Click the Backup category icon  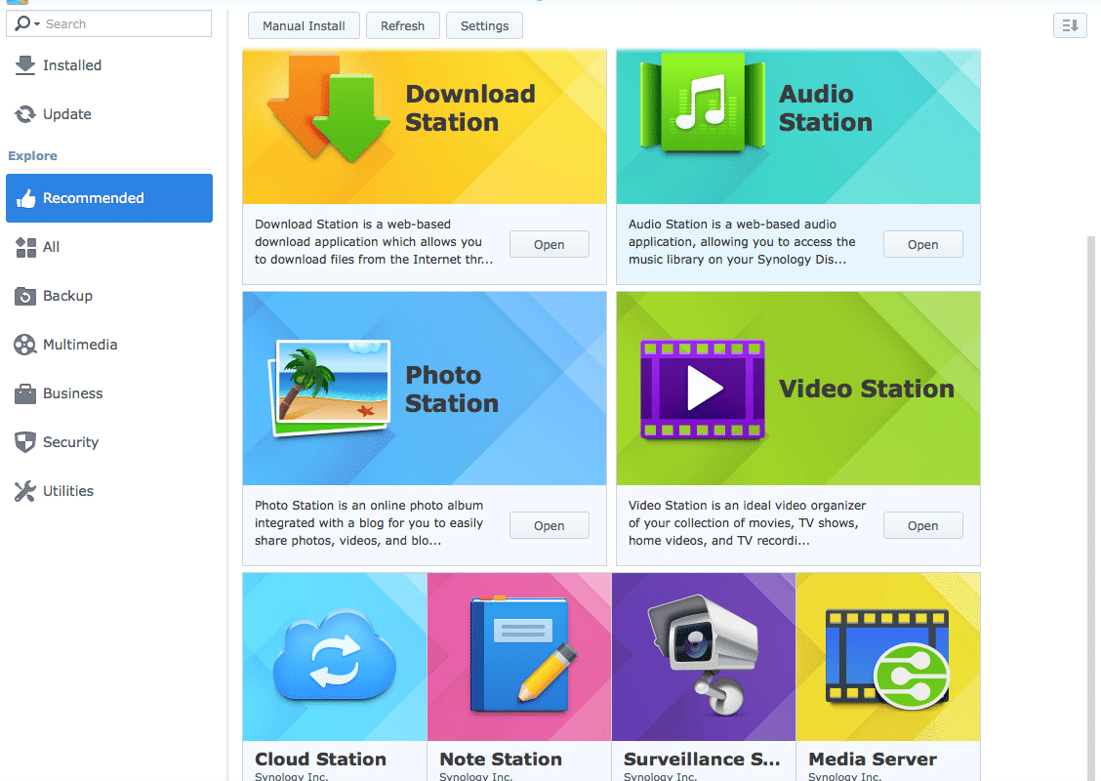point(25,296)
